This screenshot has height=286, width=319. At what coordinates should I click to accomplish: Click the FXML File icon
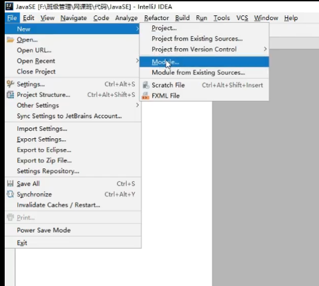(x=145, y=96)
